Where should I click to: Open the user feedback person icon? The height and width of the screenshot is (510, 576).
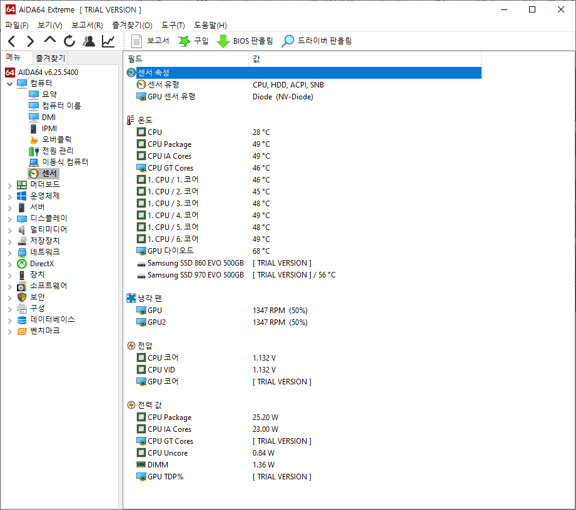coord(89,41)
